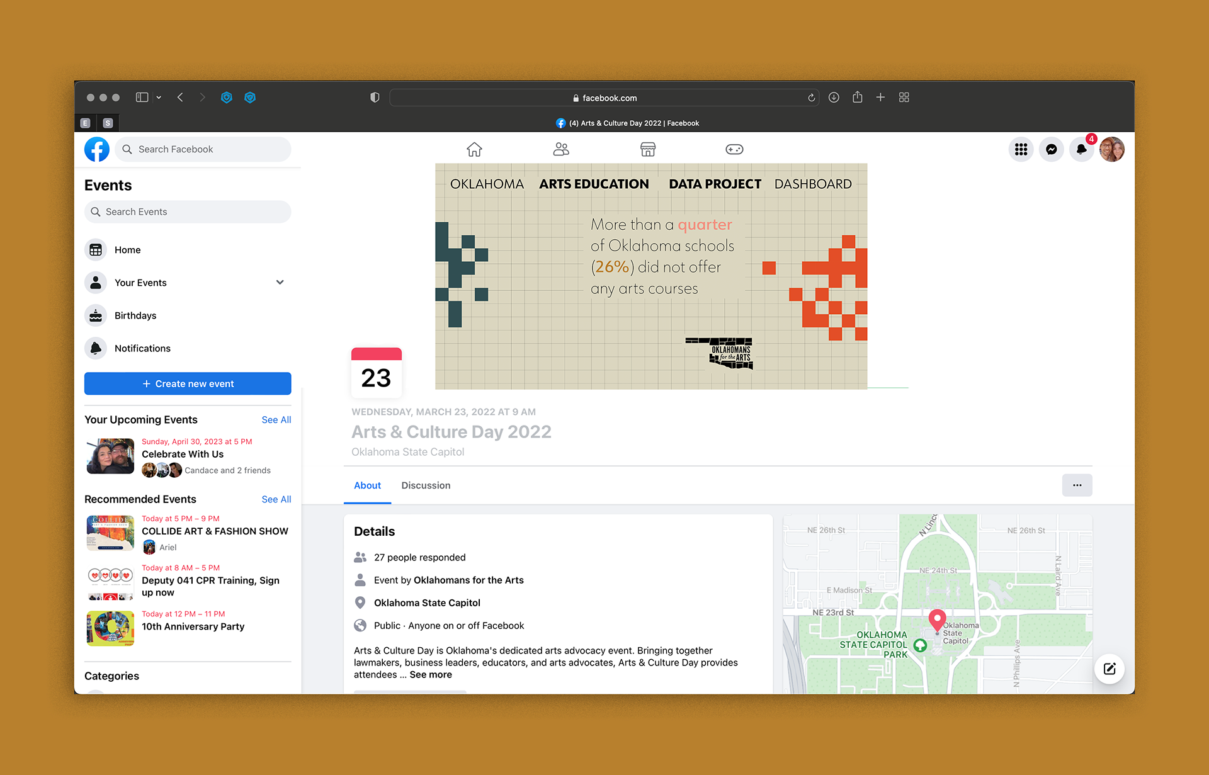
Task: Click the Safari share icon
Action: tap(857, 98)
